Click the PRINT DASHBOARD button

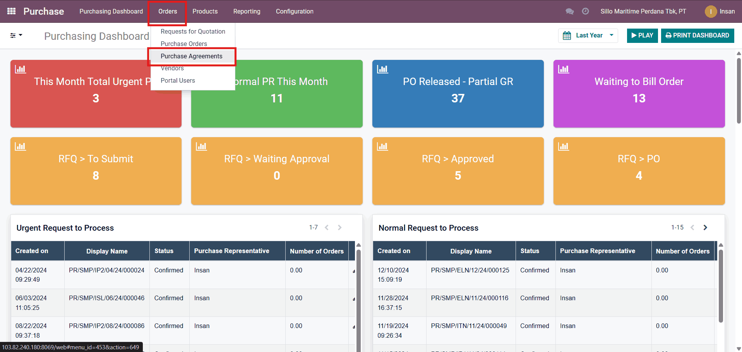pos(697,36)
